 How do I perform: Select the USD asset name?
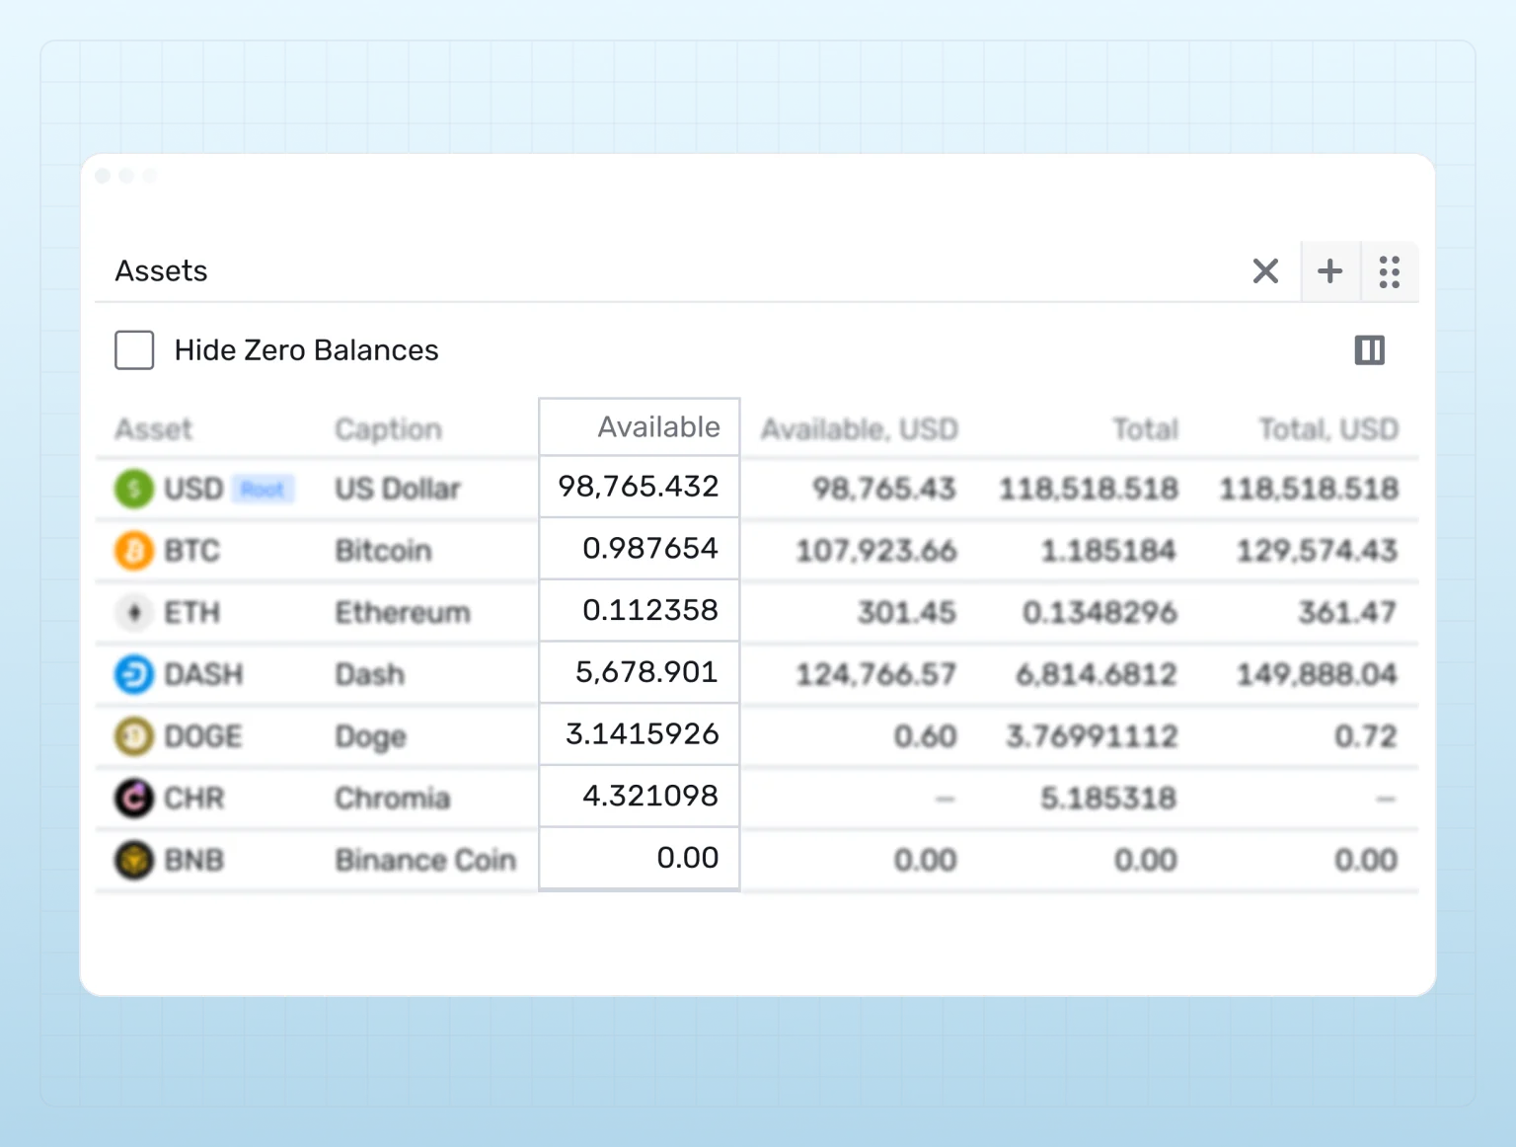coord(193,489)
